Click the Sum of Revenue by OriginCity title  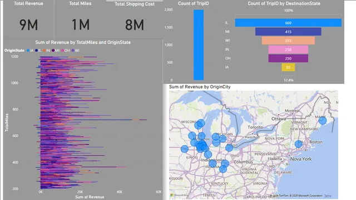200,87
